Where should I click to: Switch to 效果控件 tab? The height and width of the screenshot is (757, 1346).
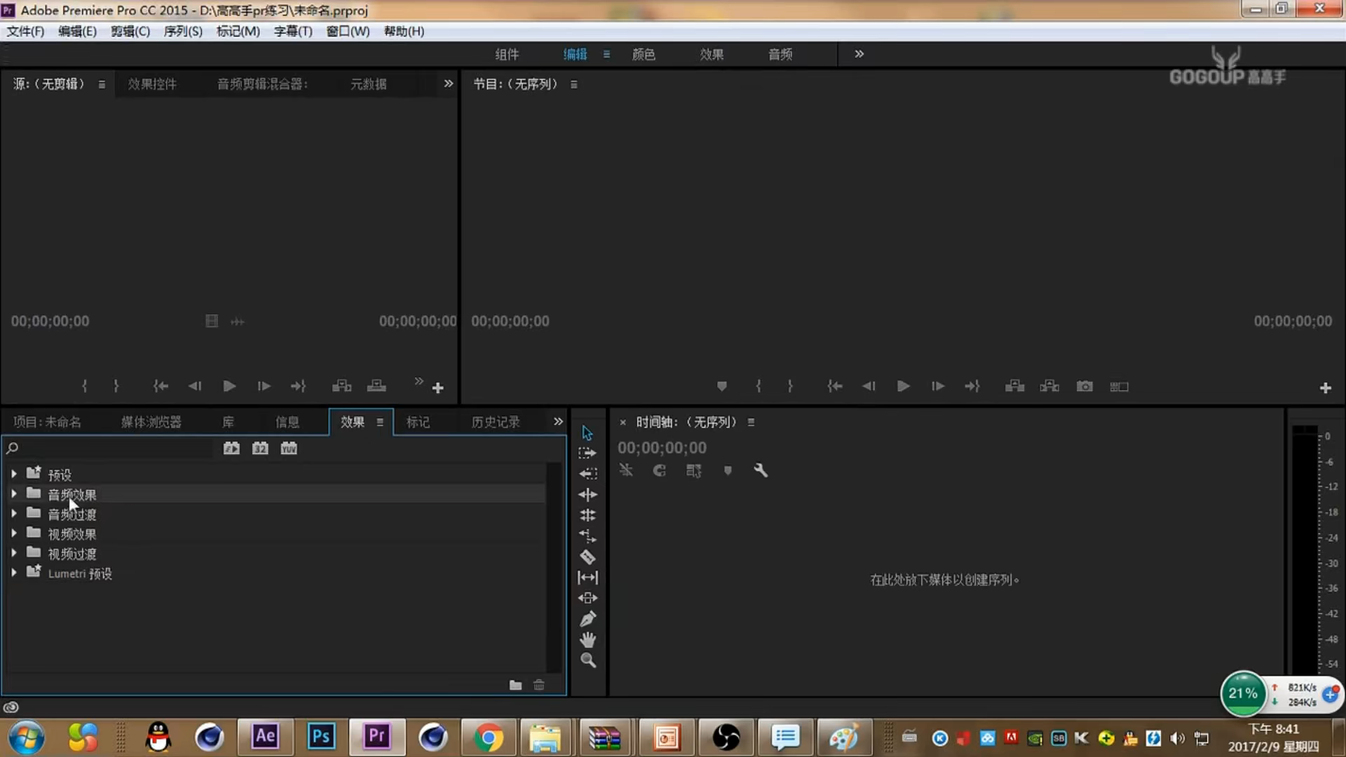(x=152, y=84)
